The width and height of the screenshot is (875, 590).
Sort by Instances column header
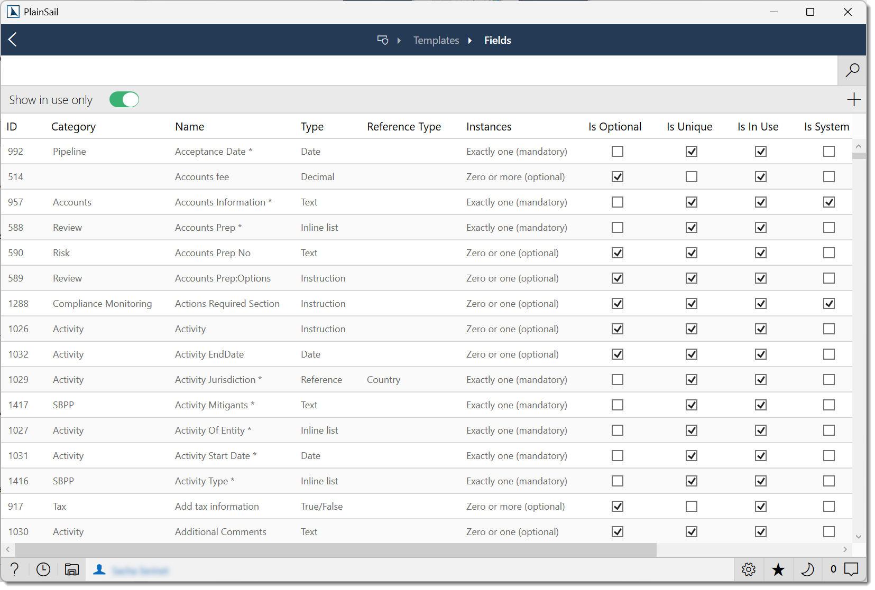click(489, 127)
